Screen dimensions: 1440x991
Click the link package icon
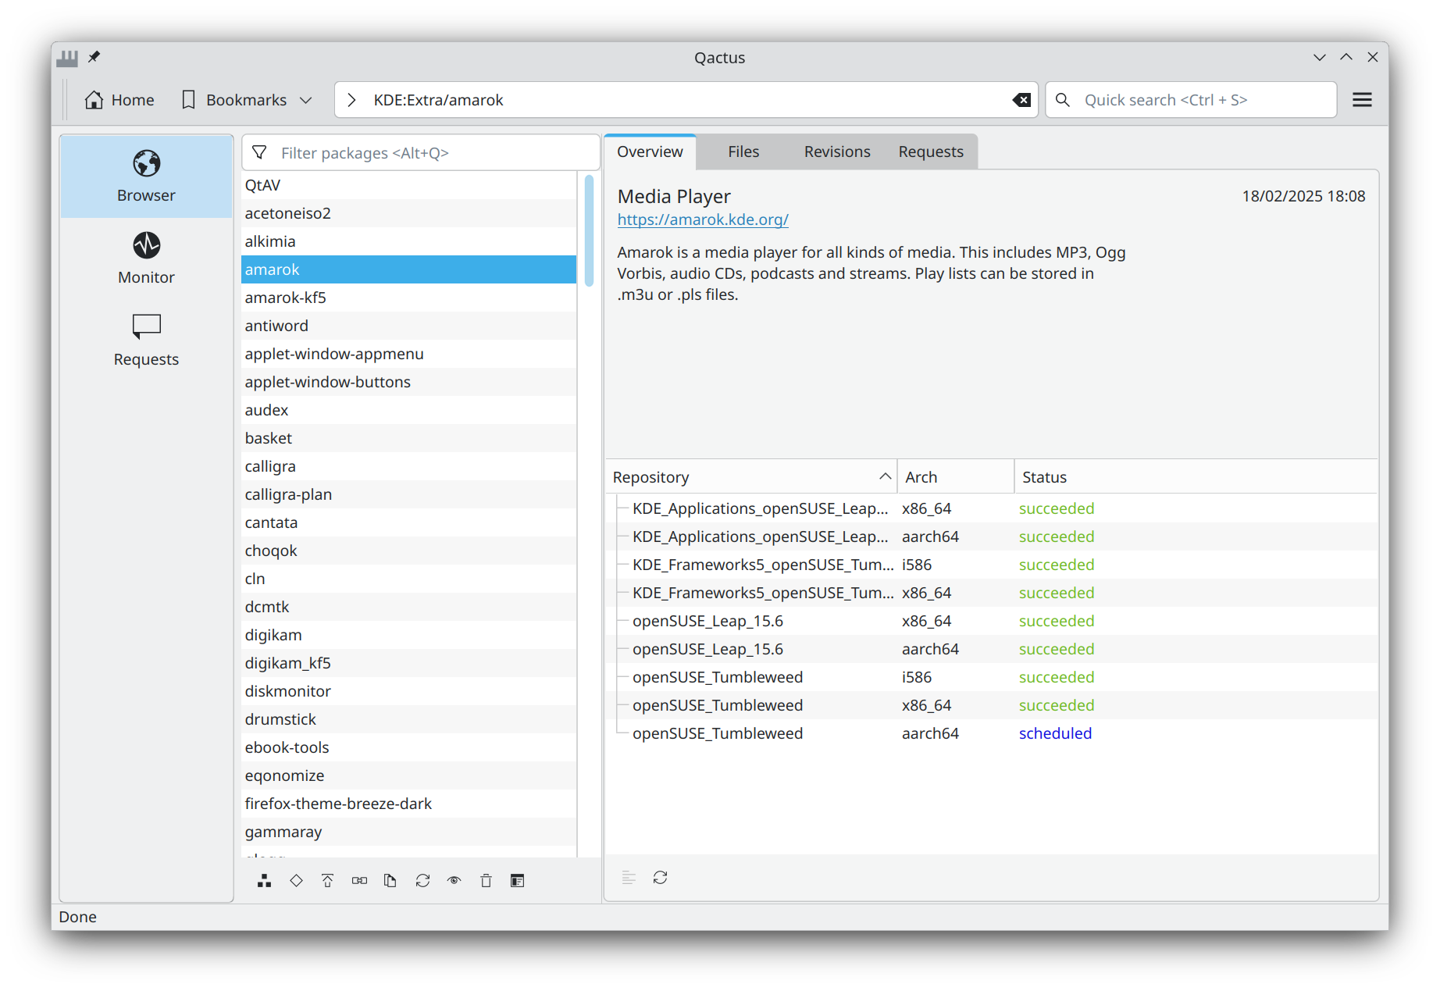(359, 881)
